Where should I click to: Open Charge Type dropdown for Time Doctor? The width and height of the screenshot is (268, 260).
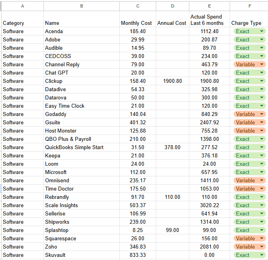[249, 189]
